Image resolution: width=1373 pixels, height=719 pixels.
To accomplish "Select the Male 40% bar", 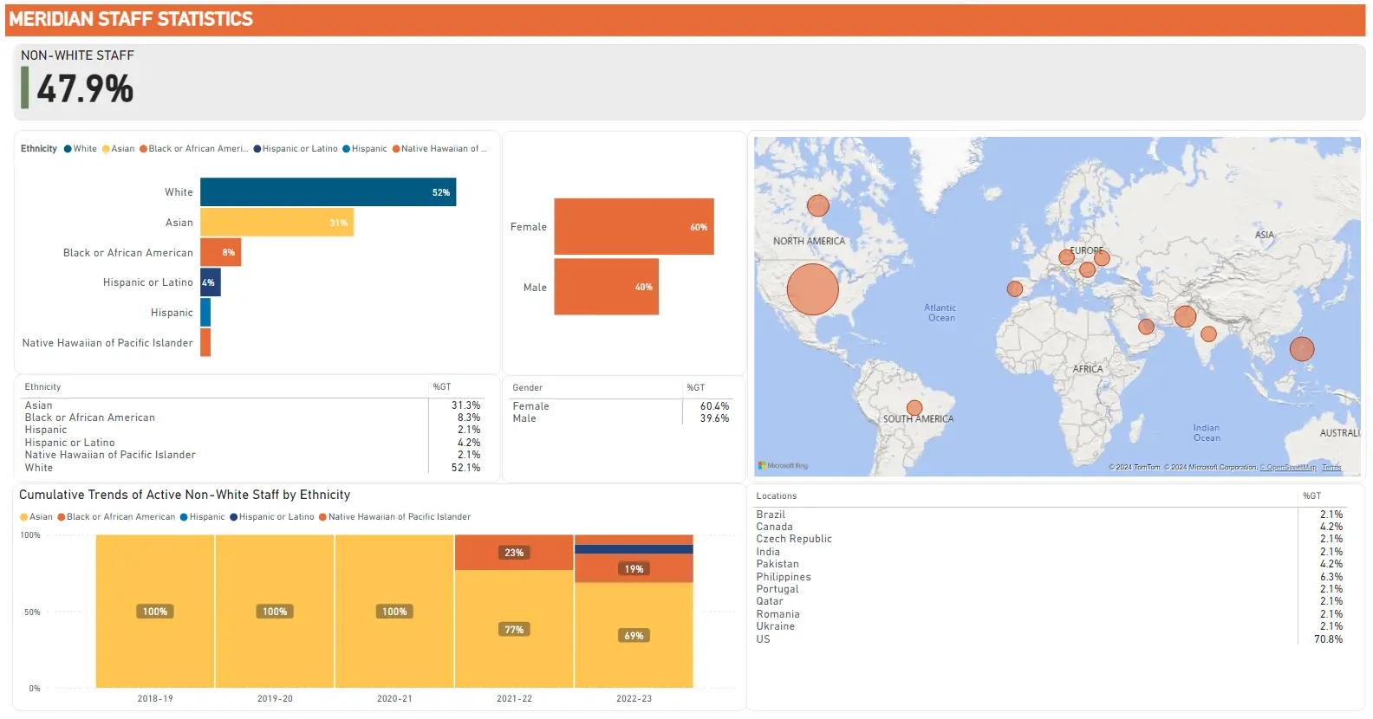I will 606,287.
